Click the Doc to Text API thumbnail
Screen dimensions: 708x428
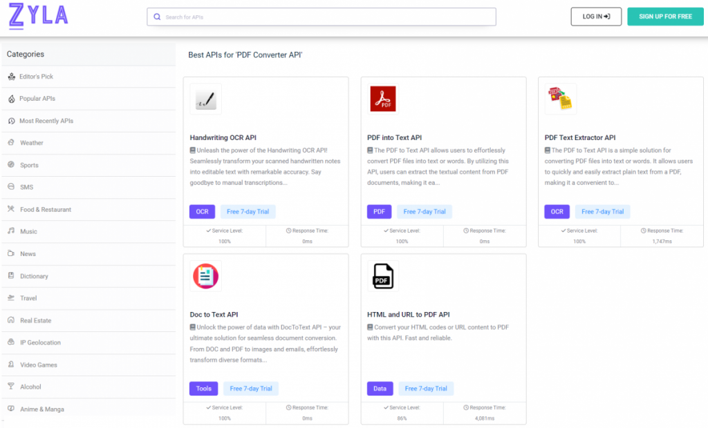tap(206, 276)
